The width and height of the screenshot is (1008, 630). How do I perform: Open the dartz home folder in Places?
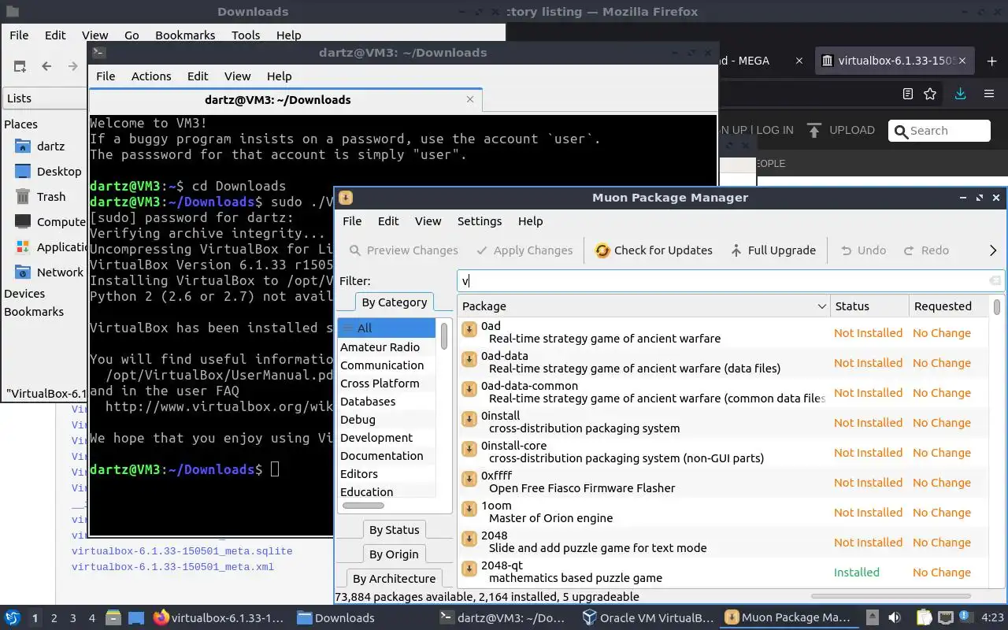pyautogui.click(x=50, y=146)
